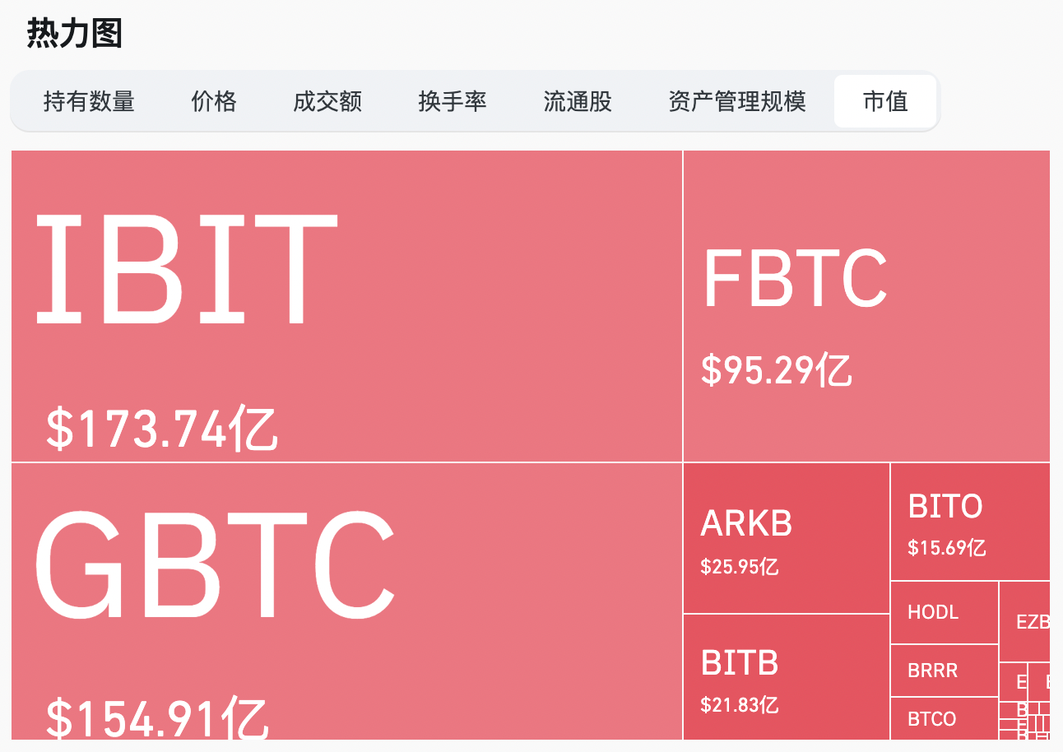This screenshot has width=1063, height=752.
Task: Switch to the 持有数量 tab
Action: click(x=89, y=101)
